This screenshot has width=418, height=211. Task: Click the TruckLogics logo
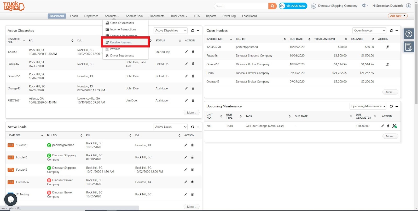tap(14, 6)
